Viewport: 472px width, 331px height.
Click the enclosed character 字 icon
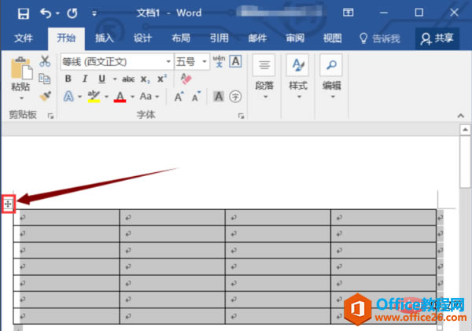pos(235,97)
